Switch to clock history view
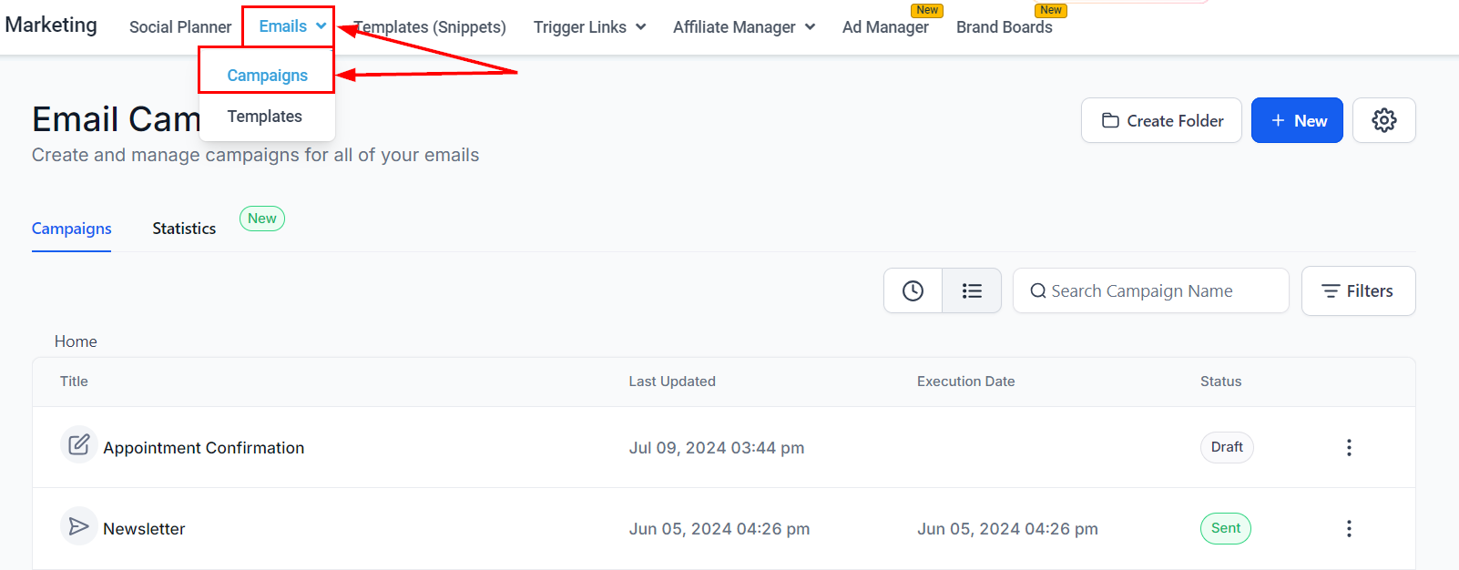The width and height of the screenshot is (1459, 570). click(913, 290)
